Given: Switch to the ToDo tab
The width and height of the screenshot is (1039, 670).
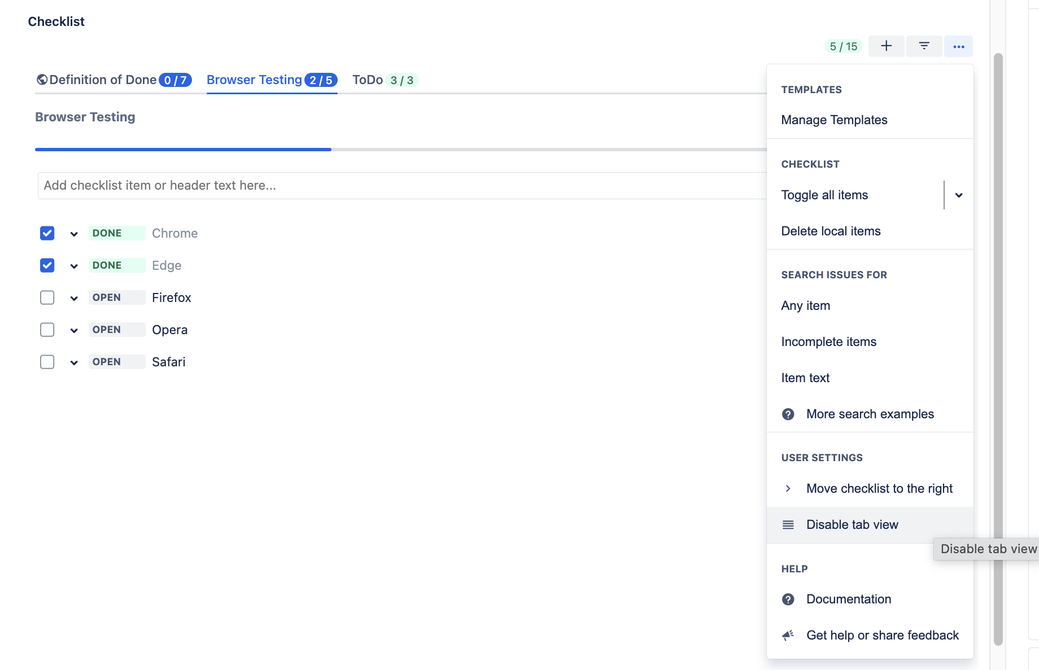Looking at the screenshot, I should pos(385,80).
